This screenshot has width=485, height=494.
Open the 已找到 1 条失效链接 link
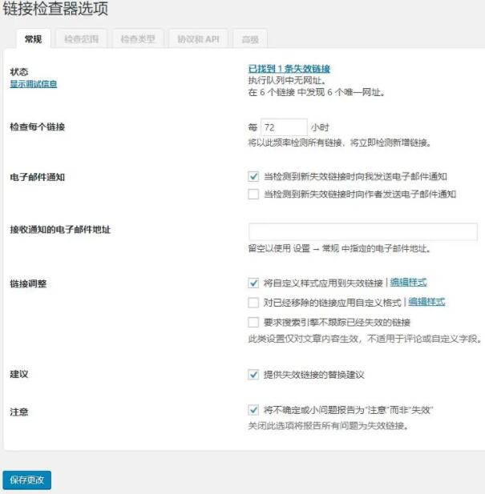tap(289, 68)
